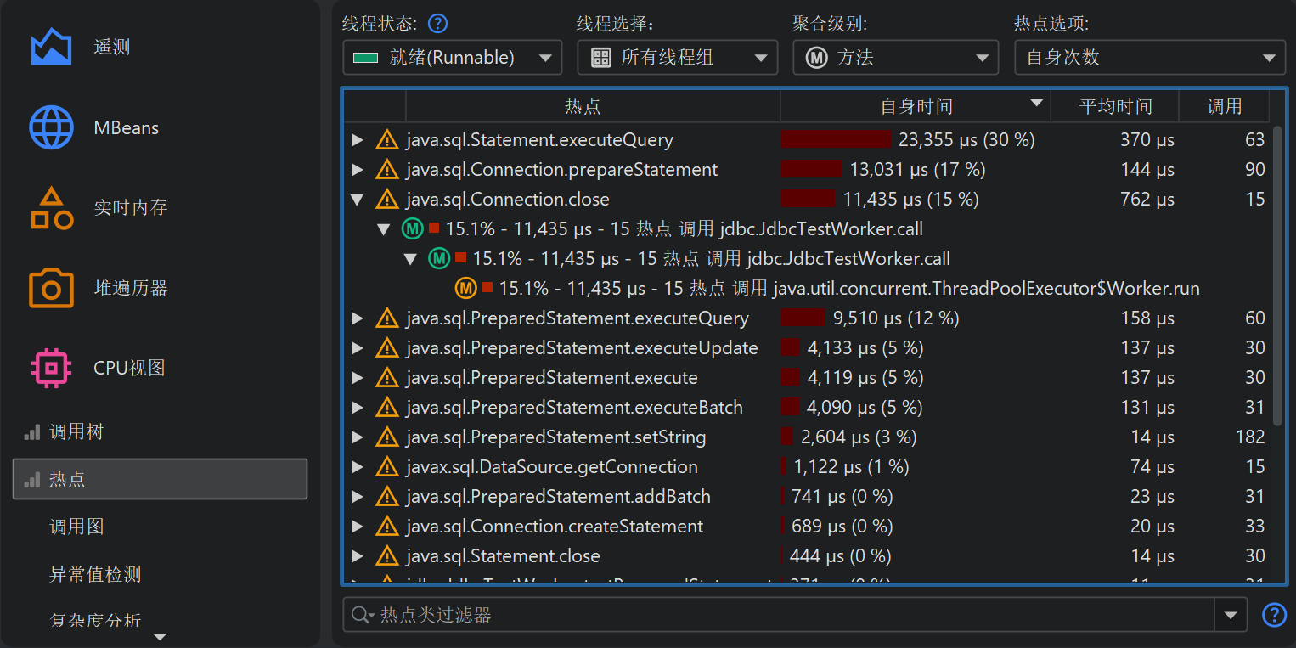Expand the java.sql.Connection.prepareStatement row

[358, 170]
